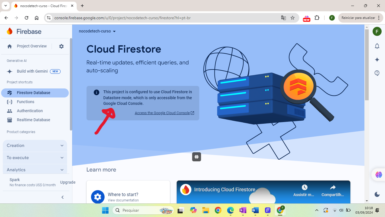
Task: Click the taskbar Pesquisar search box
Action: [143, 210]
